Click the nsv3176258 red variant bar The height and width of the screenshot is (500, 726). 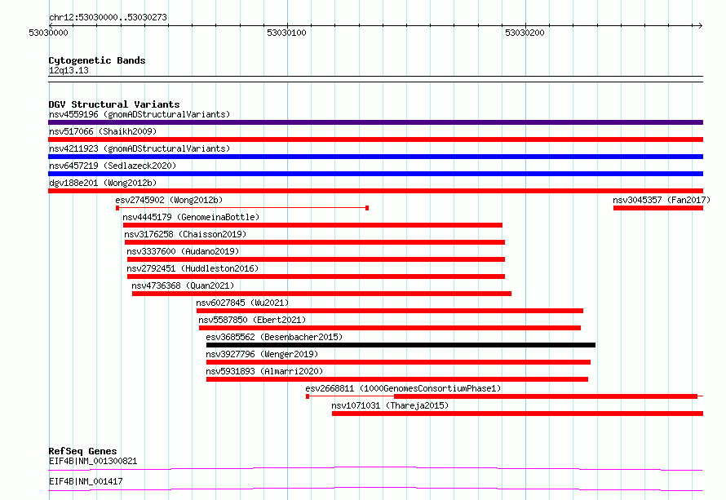point(315,242)
